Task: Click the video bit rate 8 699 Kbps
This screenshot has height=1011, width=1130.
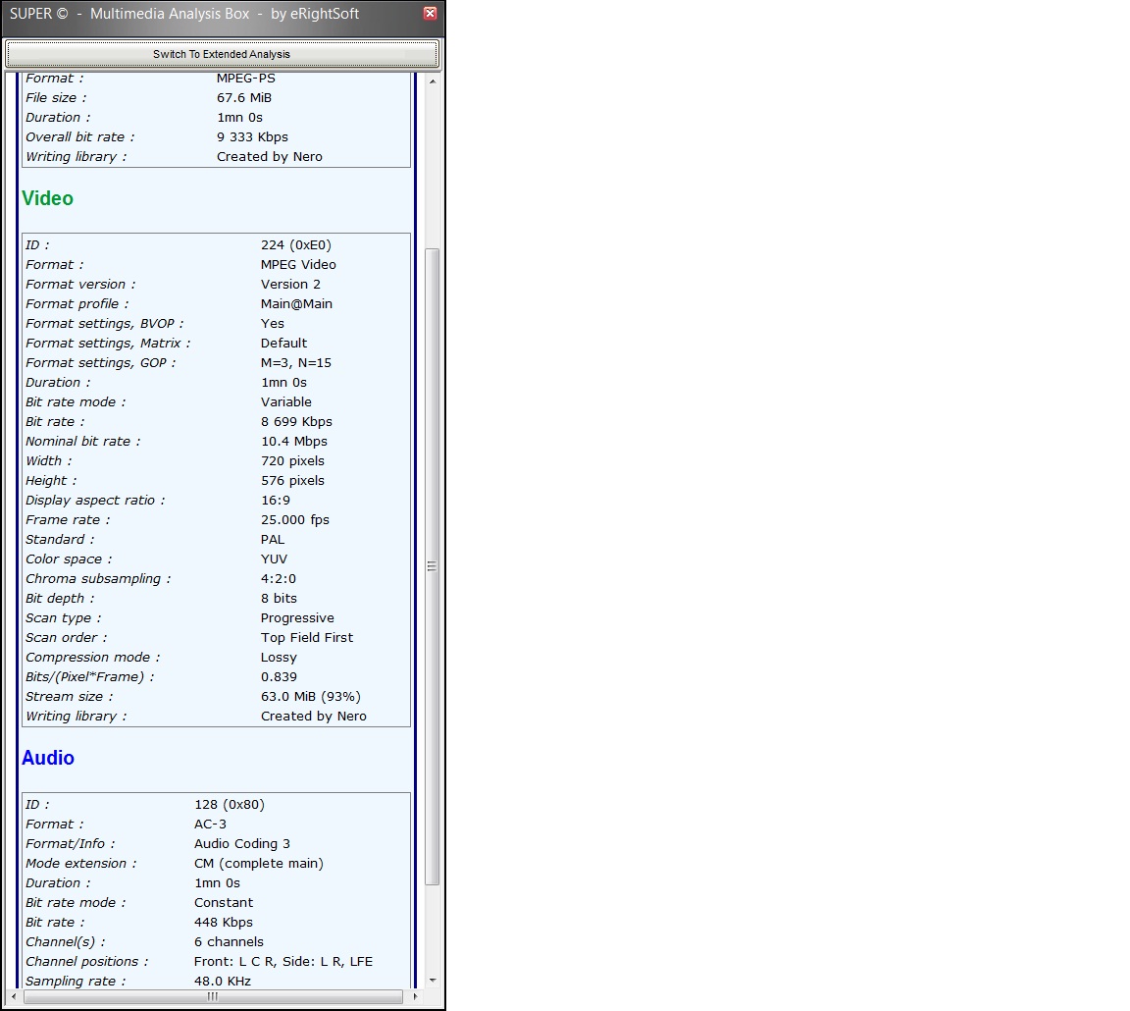Action: click(296, 422)
